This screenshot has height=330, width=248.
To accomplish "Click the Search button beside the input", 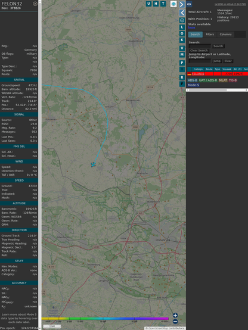I will (x=218, y=46).
